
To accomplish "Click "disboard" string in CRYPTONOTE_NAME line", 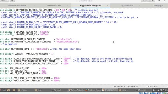I will [x=41, y=49].
